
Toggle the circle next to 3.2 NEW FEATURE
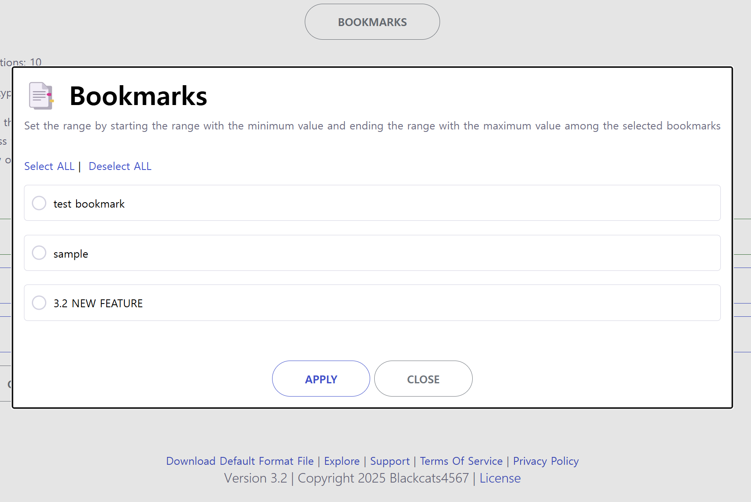(39, 303)
